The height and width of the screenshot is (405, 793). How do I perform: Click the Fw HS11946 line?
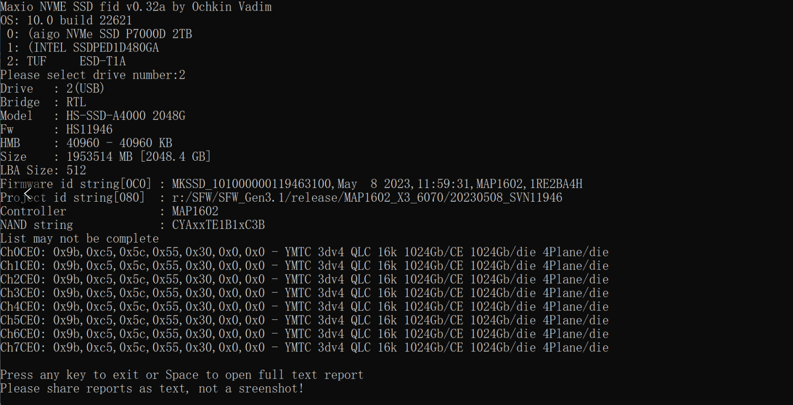click(56, 130)
